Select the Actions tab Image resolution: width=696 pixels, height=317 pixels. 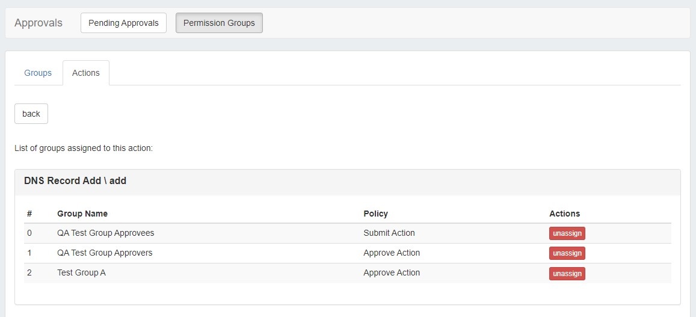(86, 73)
